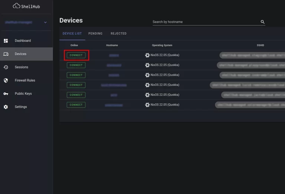The image size is (285, 194).
Task: Click the Firewall Rules shield icon
Action: click(6, 80)
